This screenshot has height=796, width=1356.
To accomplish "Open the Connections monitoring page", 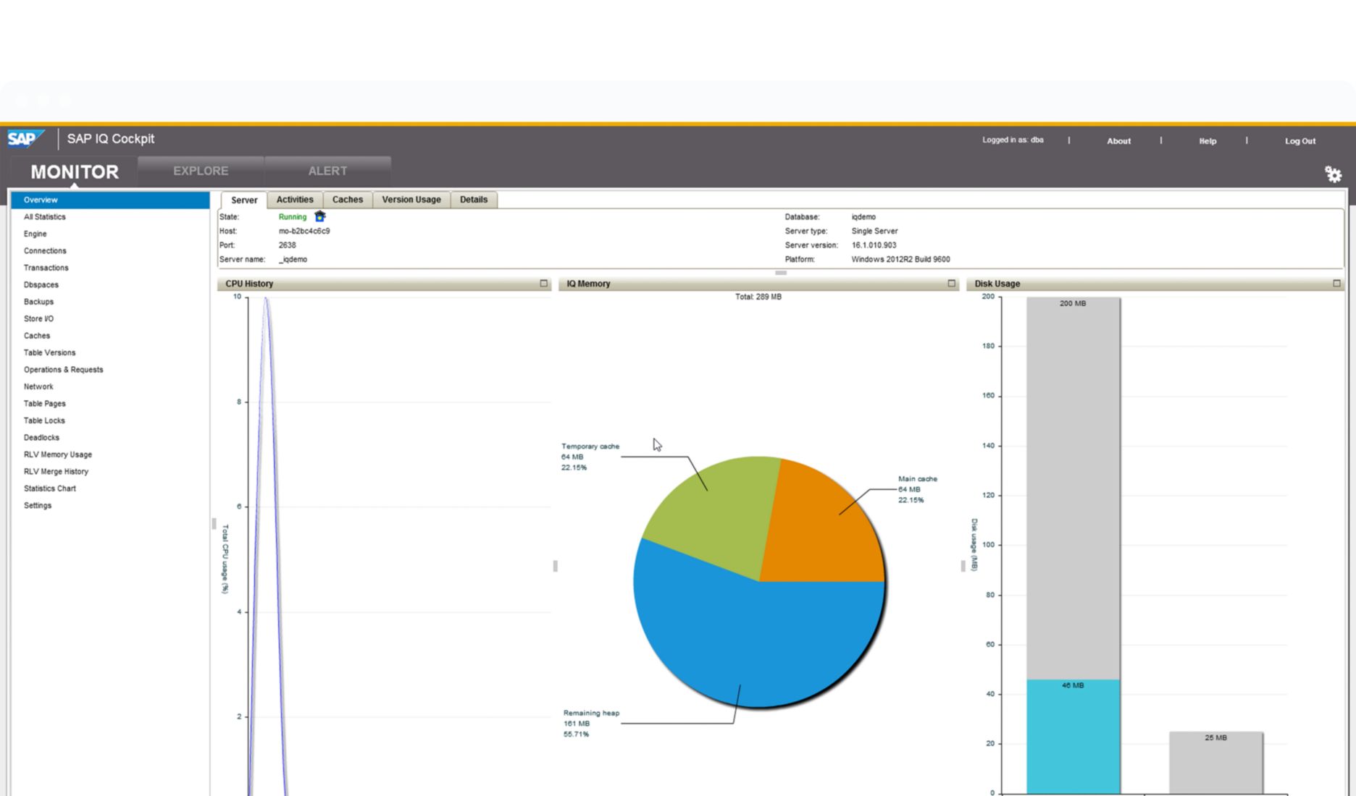I will [x=44, y=250].
